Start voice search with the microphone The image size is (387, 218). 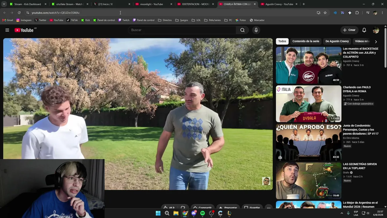pyautogui.click(x=256, y=30)
